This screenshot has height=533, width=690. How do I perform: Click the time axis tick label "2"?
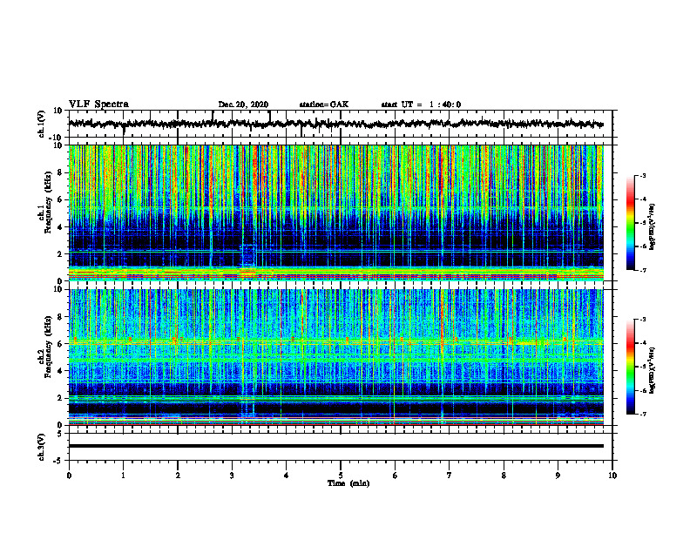(x=178, y=476)
